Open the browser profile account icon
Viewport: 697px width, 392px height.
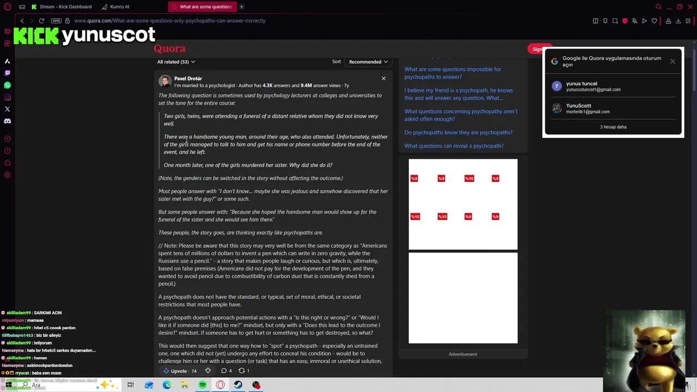tap(668, 21)
